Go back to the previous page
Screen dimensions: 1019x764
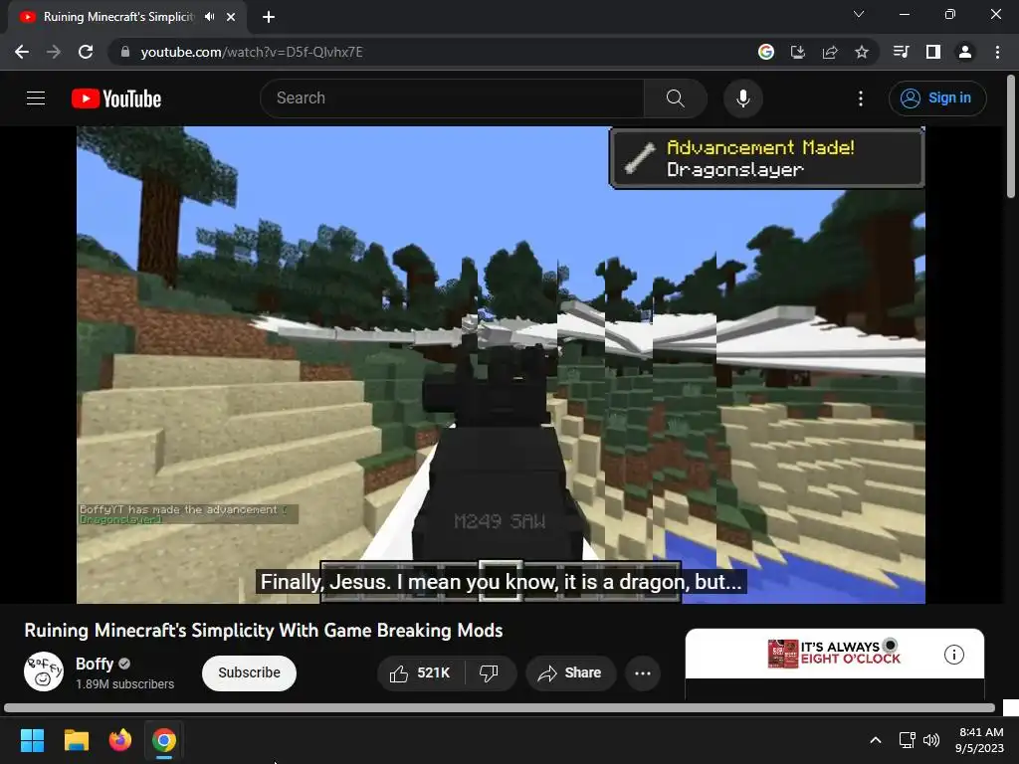click(22, 52)
